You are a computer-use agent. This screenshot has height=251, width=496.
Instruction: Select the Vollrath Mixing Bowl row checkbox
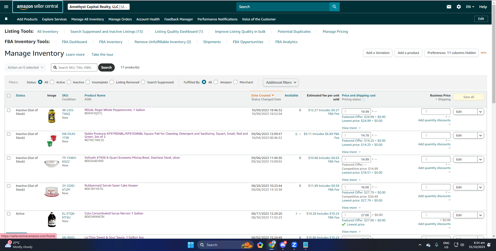point(9,158)
